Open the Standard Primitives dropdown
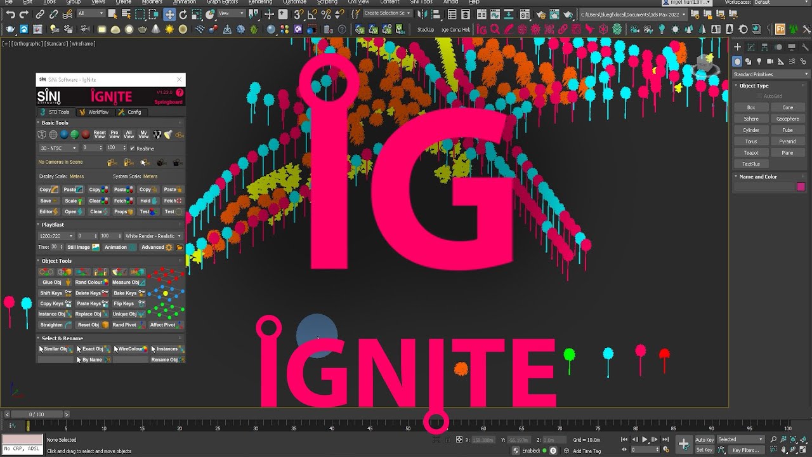The image size is (812, 457). click(x=770, y=74)
